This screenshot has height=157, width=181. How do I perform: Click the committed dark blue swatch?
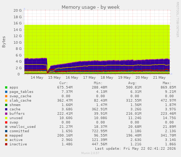click(x=6, y=131)
